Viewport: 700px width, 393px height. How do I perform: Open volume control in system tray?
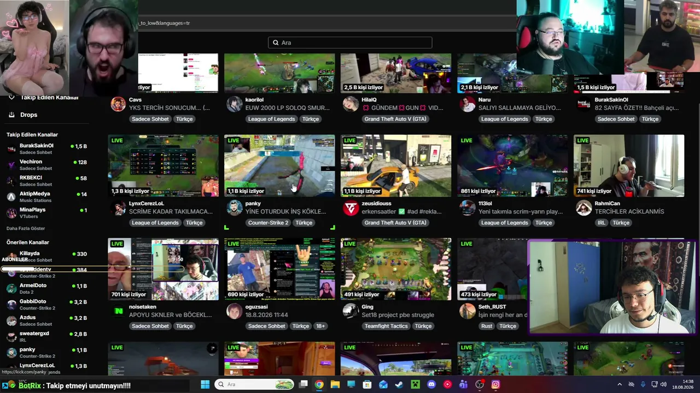663,384
